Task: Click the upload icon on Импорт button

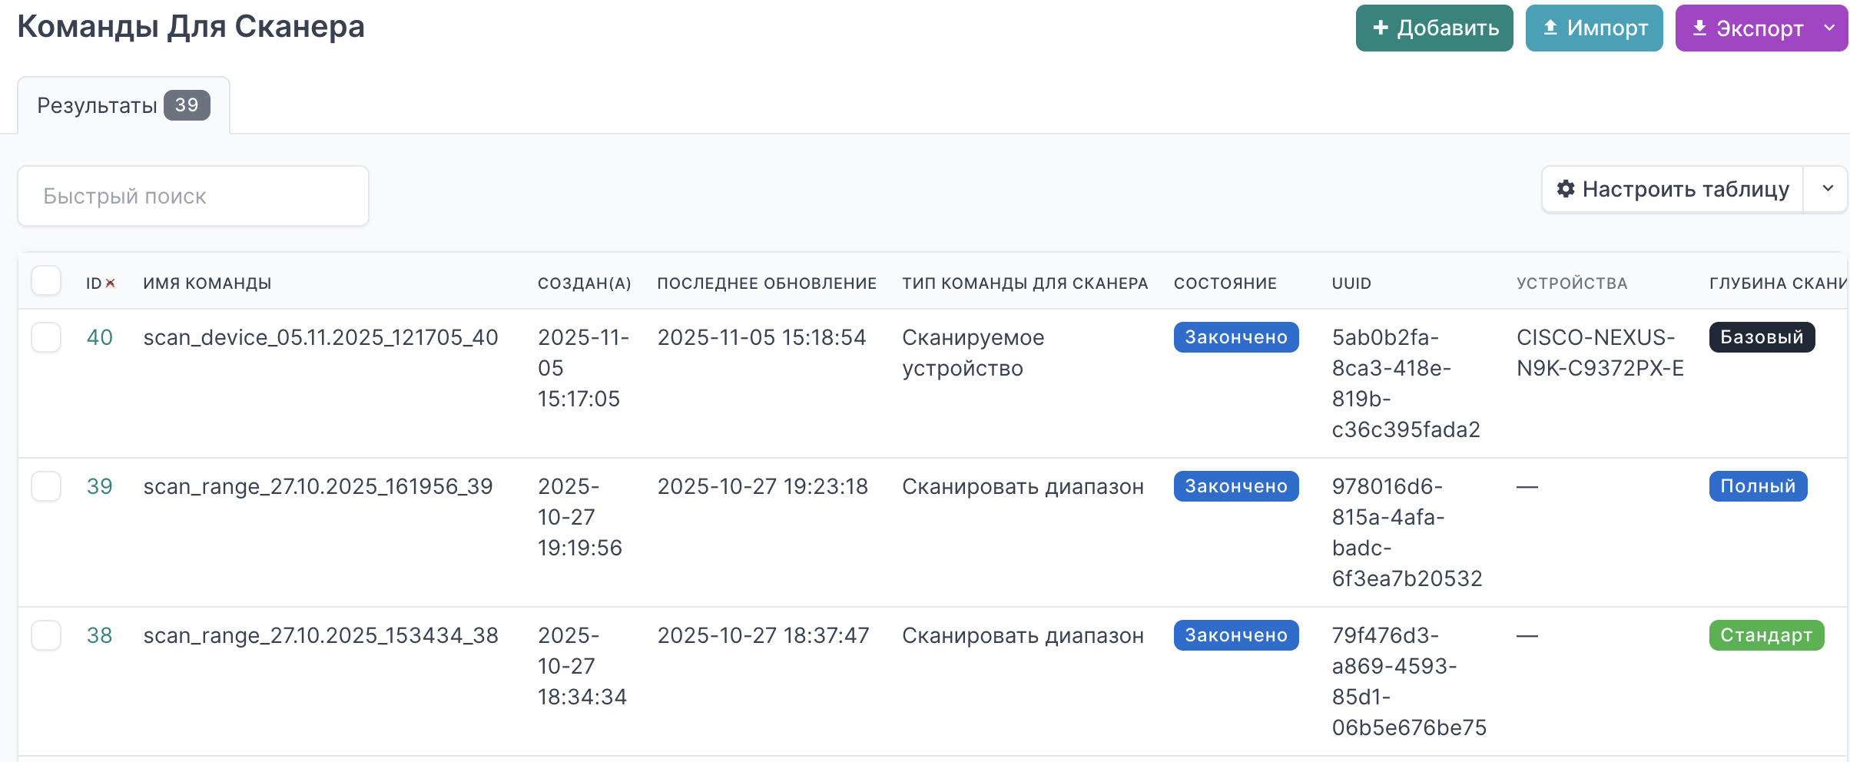Action: click(1550, 28)
